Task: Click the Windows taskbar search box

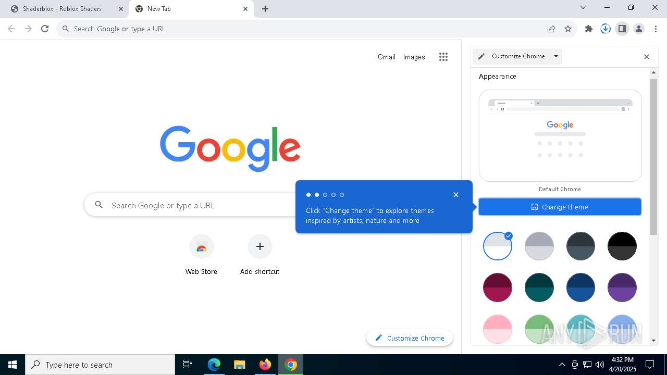Action: tap(100, 365)
